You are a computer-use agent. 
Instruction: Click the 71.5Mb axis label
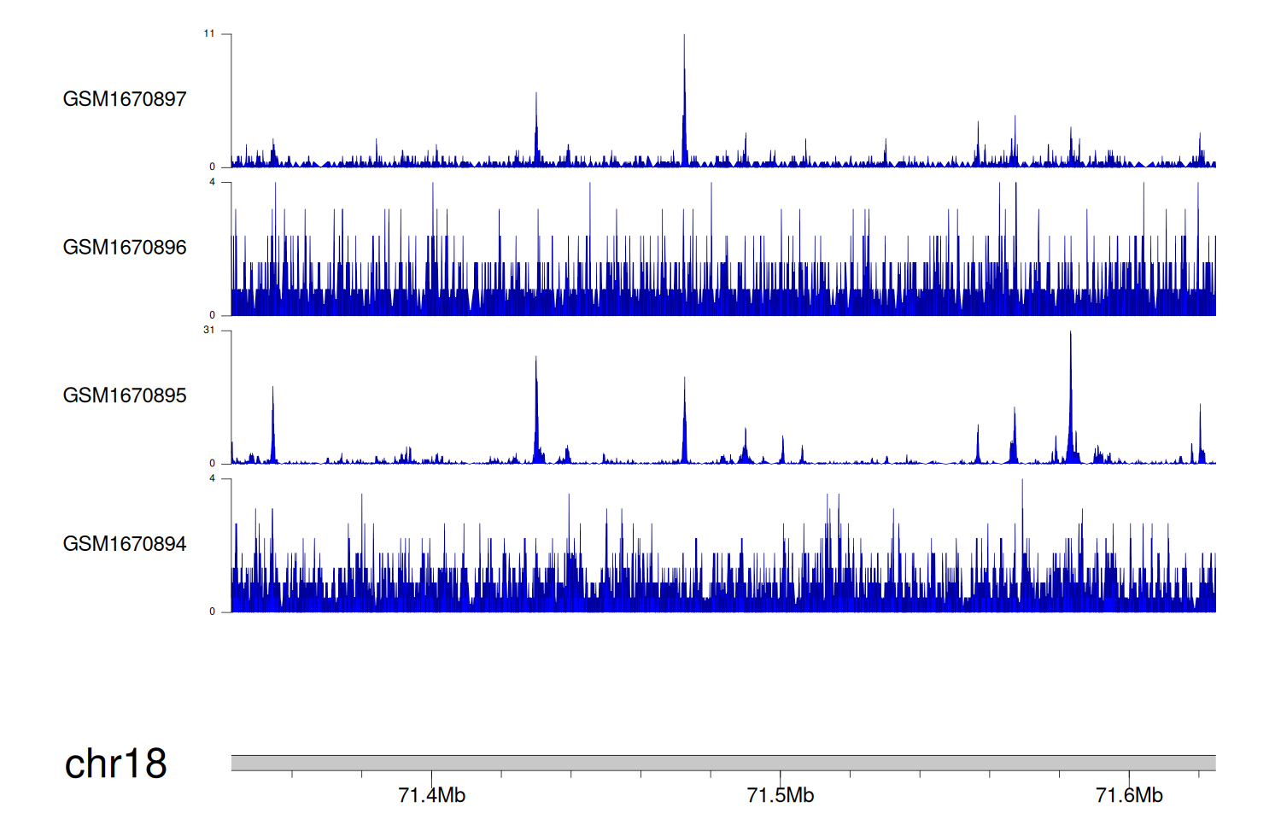coord(780,796)
